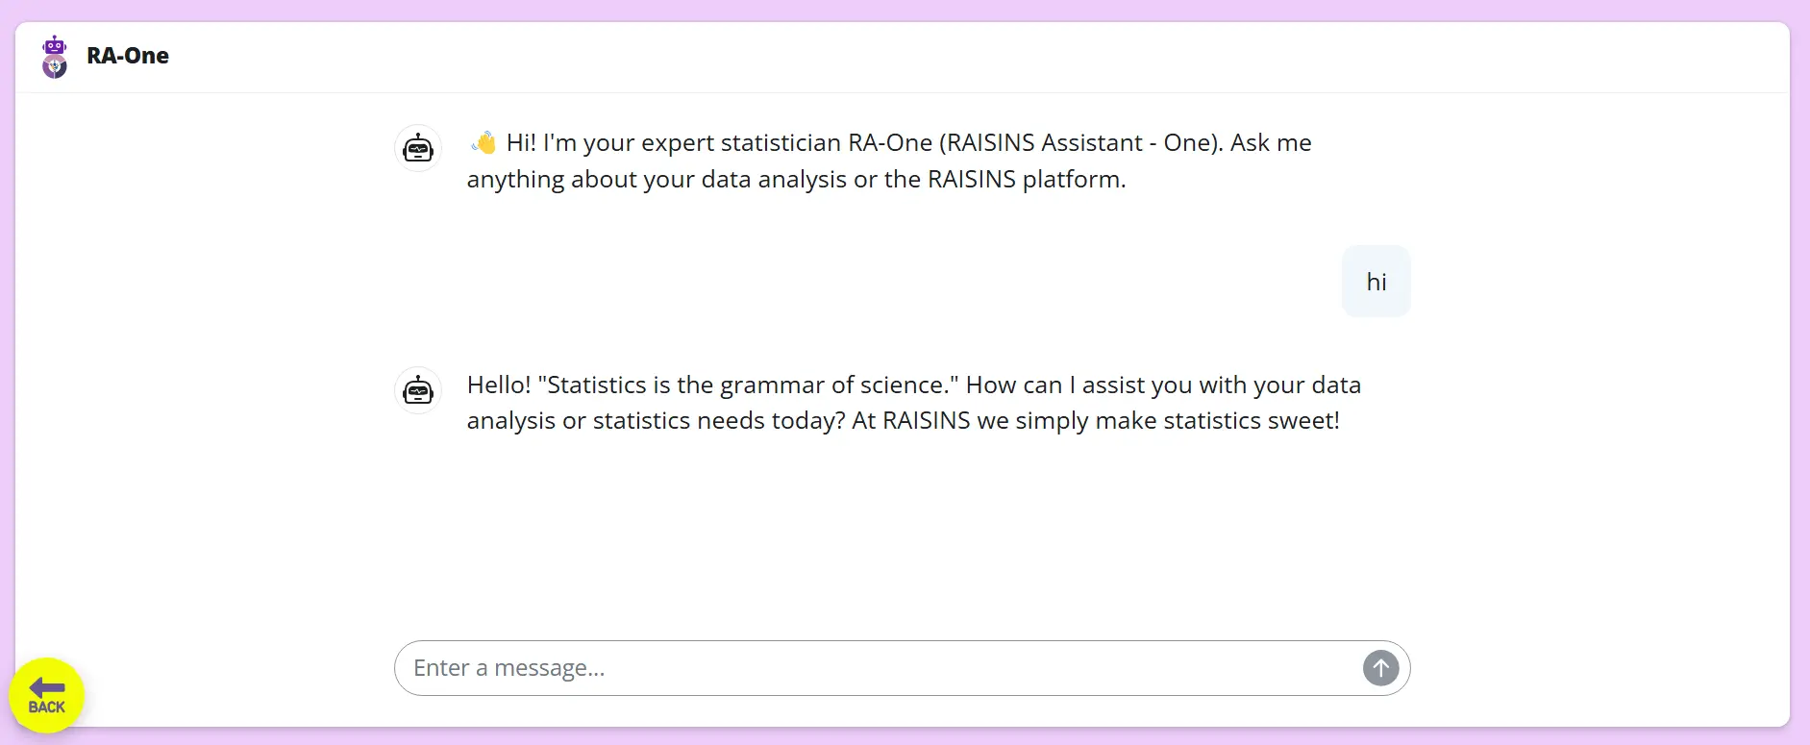Click the send message arrow button
1810x745 pixels.
point(1380,668)
